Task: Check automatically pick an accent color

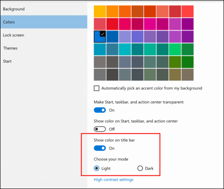Action: [x=97, y=88]
